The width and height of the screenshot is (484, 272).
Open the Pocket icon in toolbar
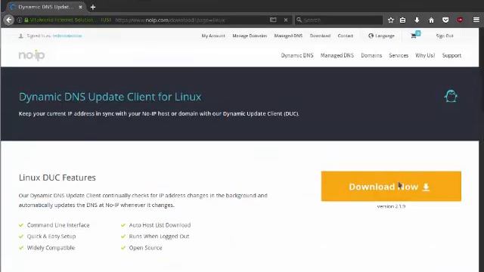tap(445, 20)
